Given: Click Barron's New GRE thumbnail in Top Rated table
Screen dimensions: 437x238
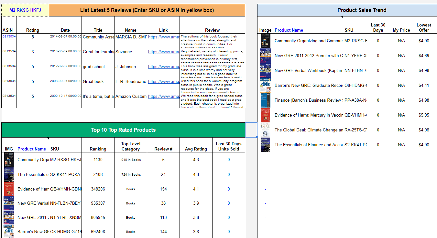Looking at the screenshot, I should pyautogui.click(x=9, y=232).
